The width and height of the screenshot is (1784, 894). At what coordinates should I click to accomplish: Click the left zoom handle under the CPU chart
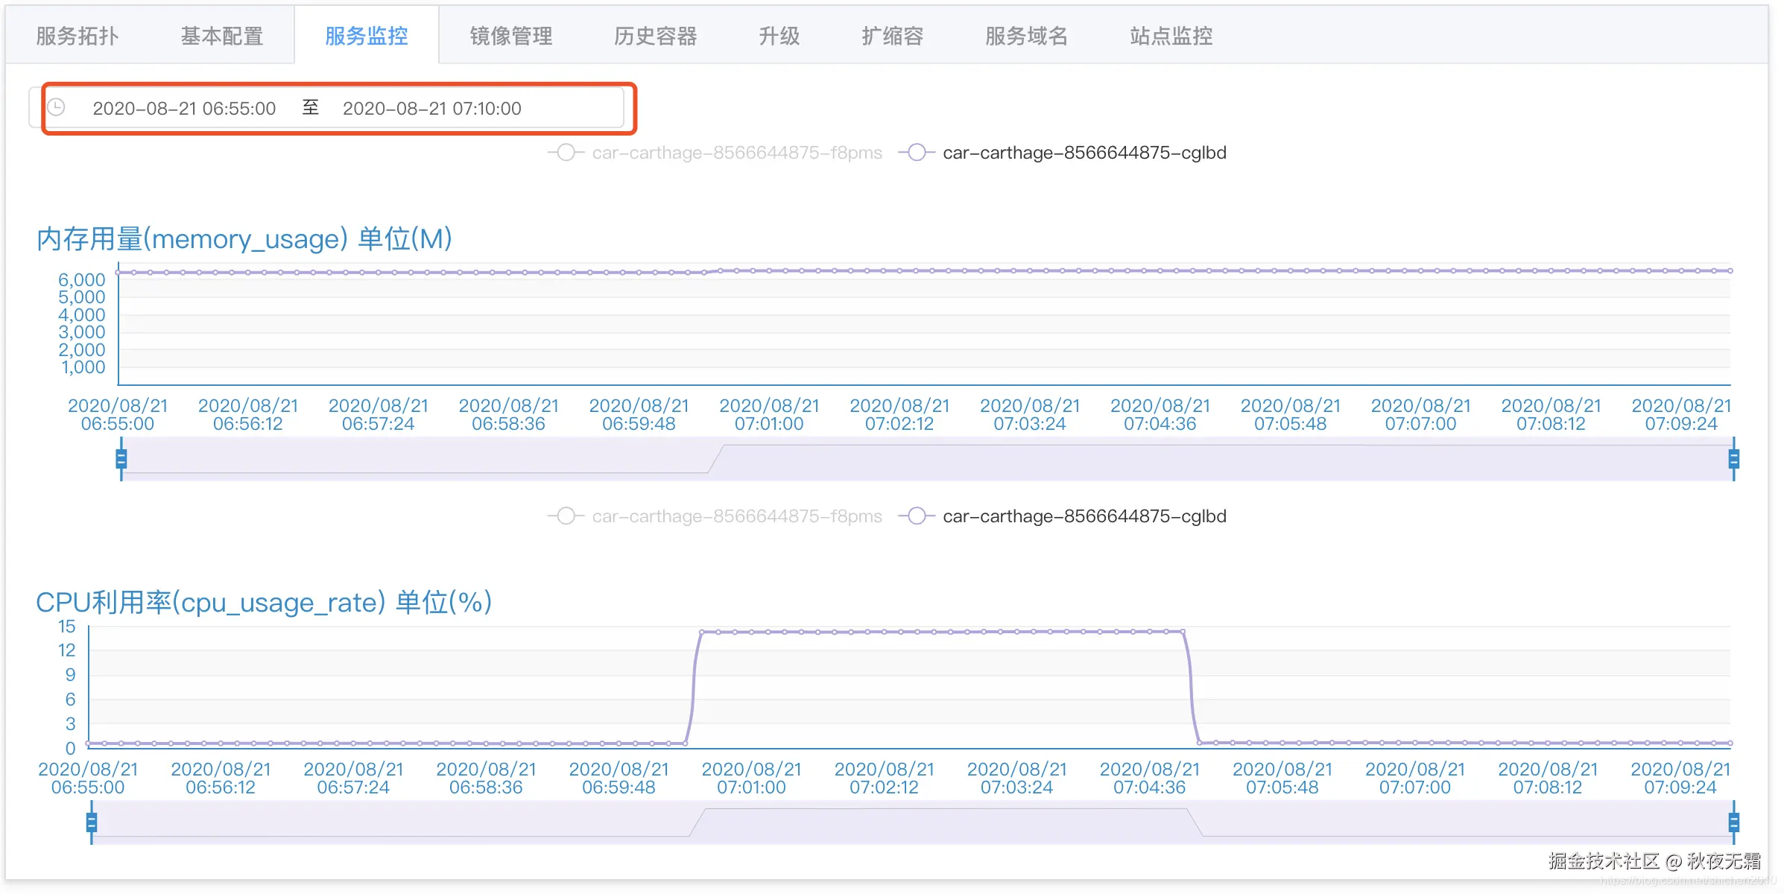[91, 822]
